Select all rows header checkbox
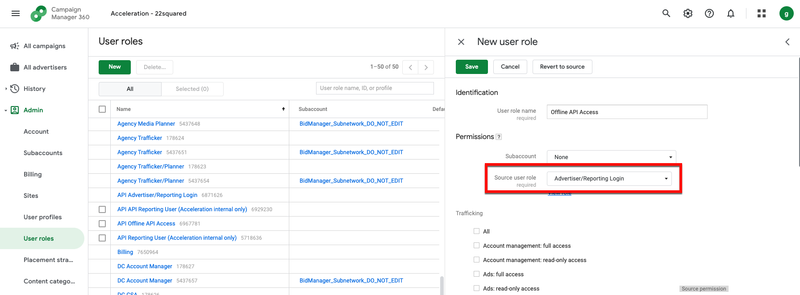Screen dimensions: 800x295 102,109
